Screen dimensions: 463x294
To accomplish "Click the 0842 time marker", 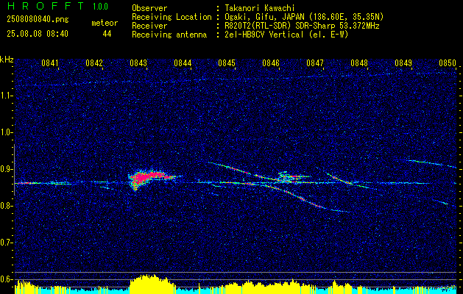I will pos(94,62).
